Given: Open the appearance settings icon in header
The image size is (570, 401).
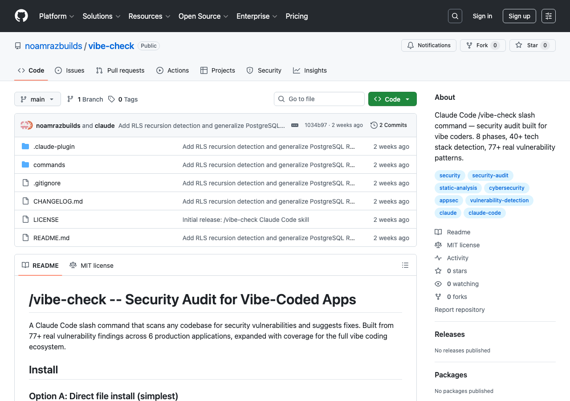Looking at the screenshot, I should tap(548, 16).
